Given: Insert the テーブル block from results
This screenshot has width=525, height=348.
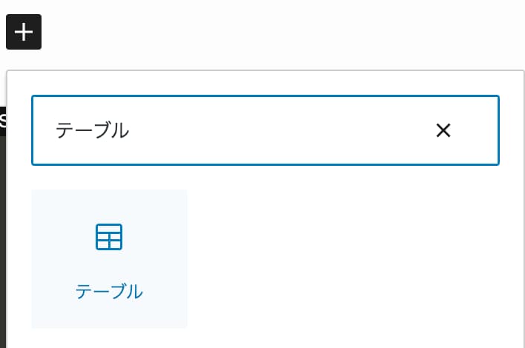Looking at the screenshot, I should pyautogui.click(x=109, y=258).
